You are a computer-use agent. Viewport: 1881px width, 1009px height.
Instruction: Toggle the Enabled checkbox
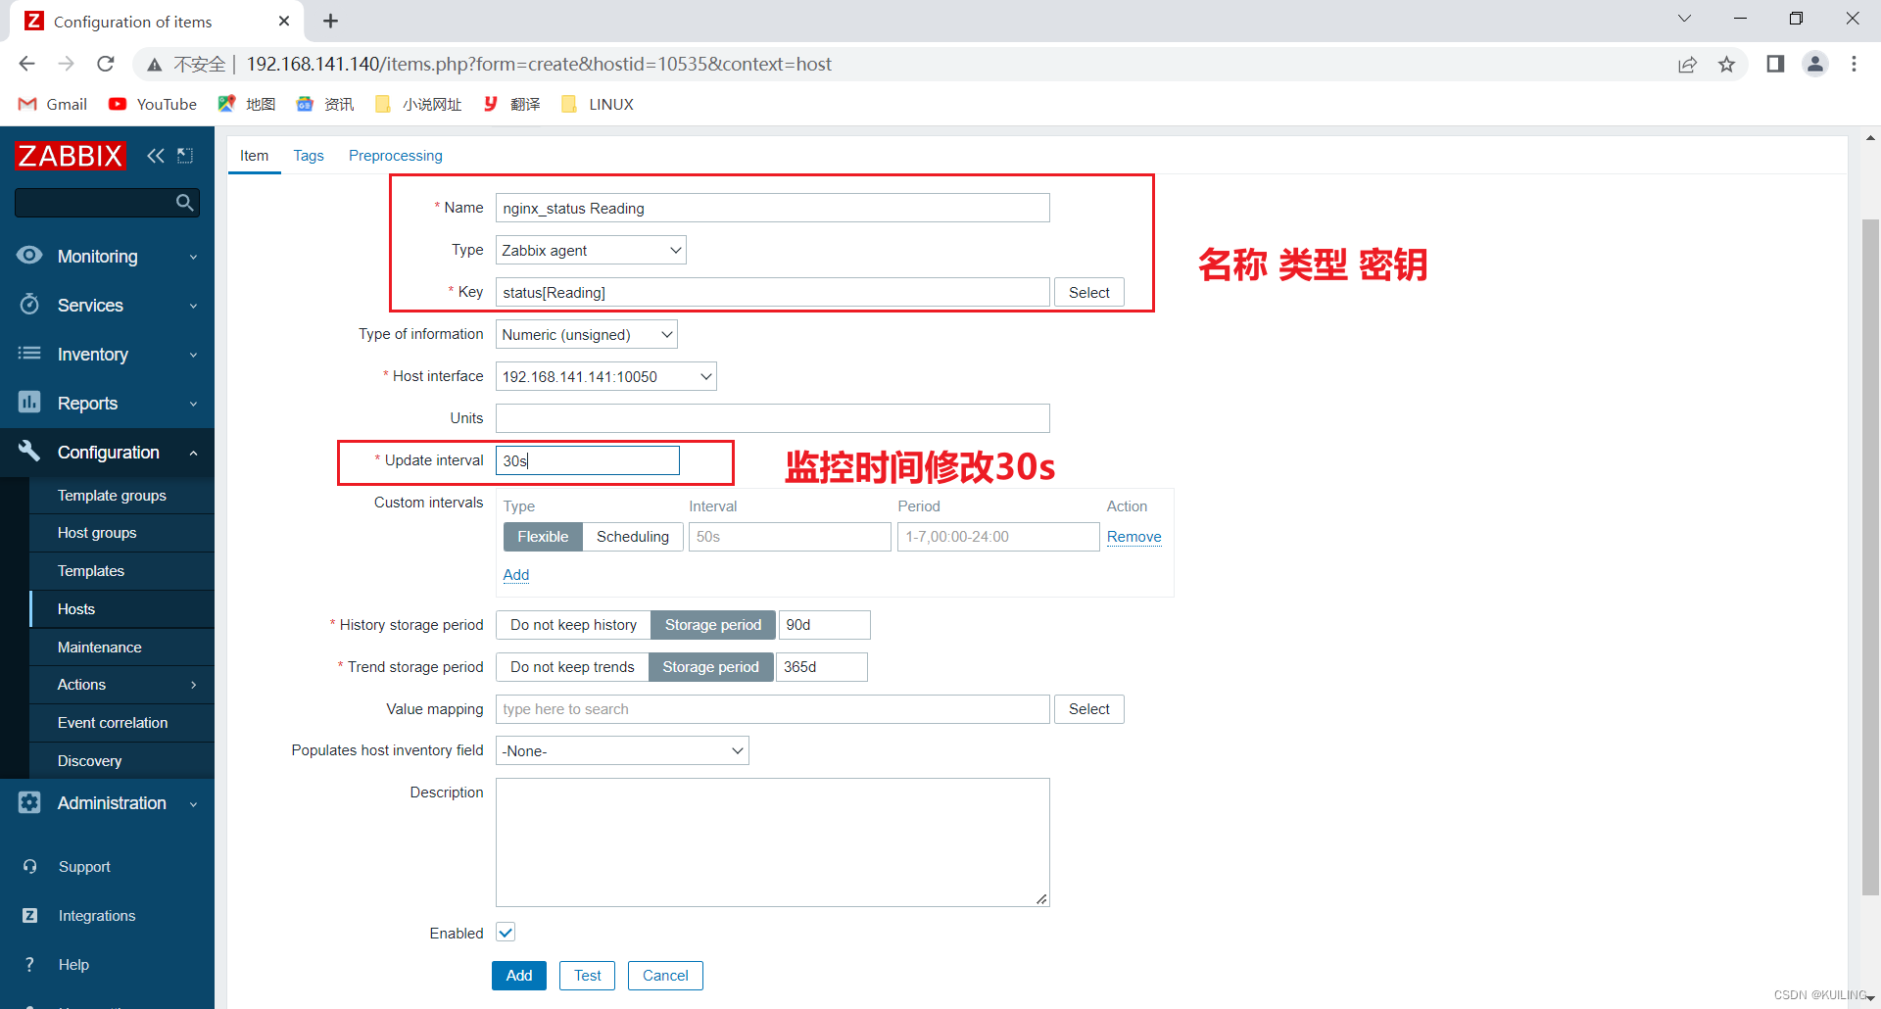tap(506, 933)
